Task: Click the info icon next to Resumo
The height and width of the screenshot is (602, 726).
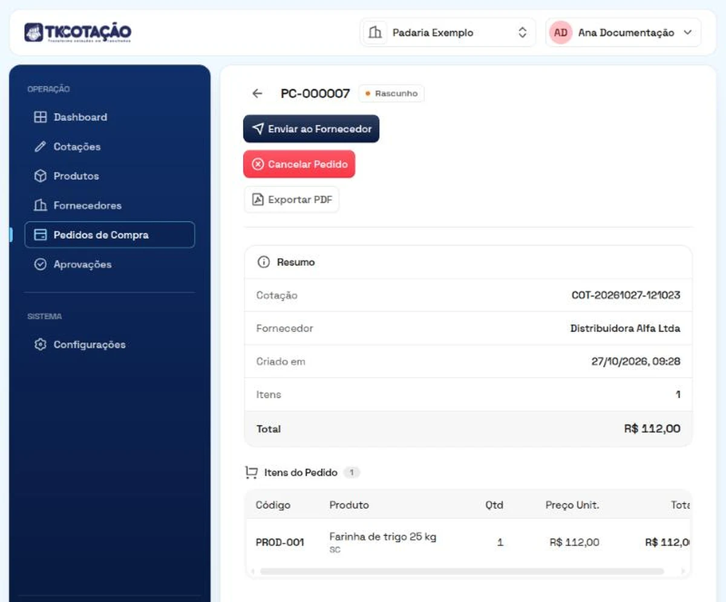Action: click(x=263, y=262)
